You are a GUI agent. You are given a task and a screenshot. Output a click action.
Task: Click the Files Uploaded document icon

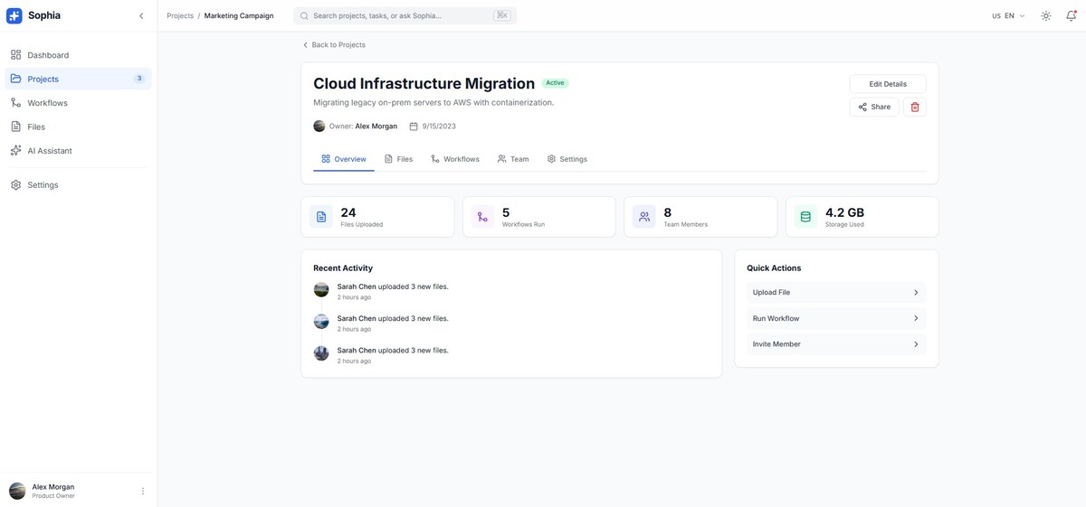coord(321,217)
